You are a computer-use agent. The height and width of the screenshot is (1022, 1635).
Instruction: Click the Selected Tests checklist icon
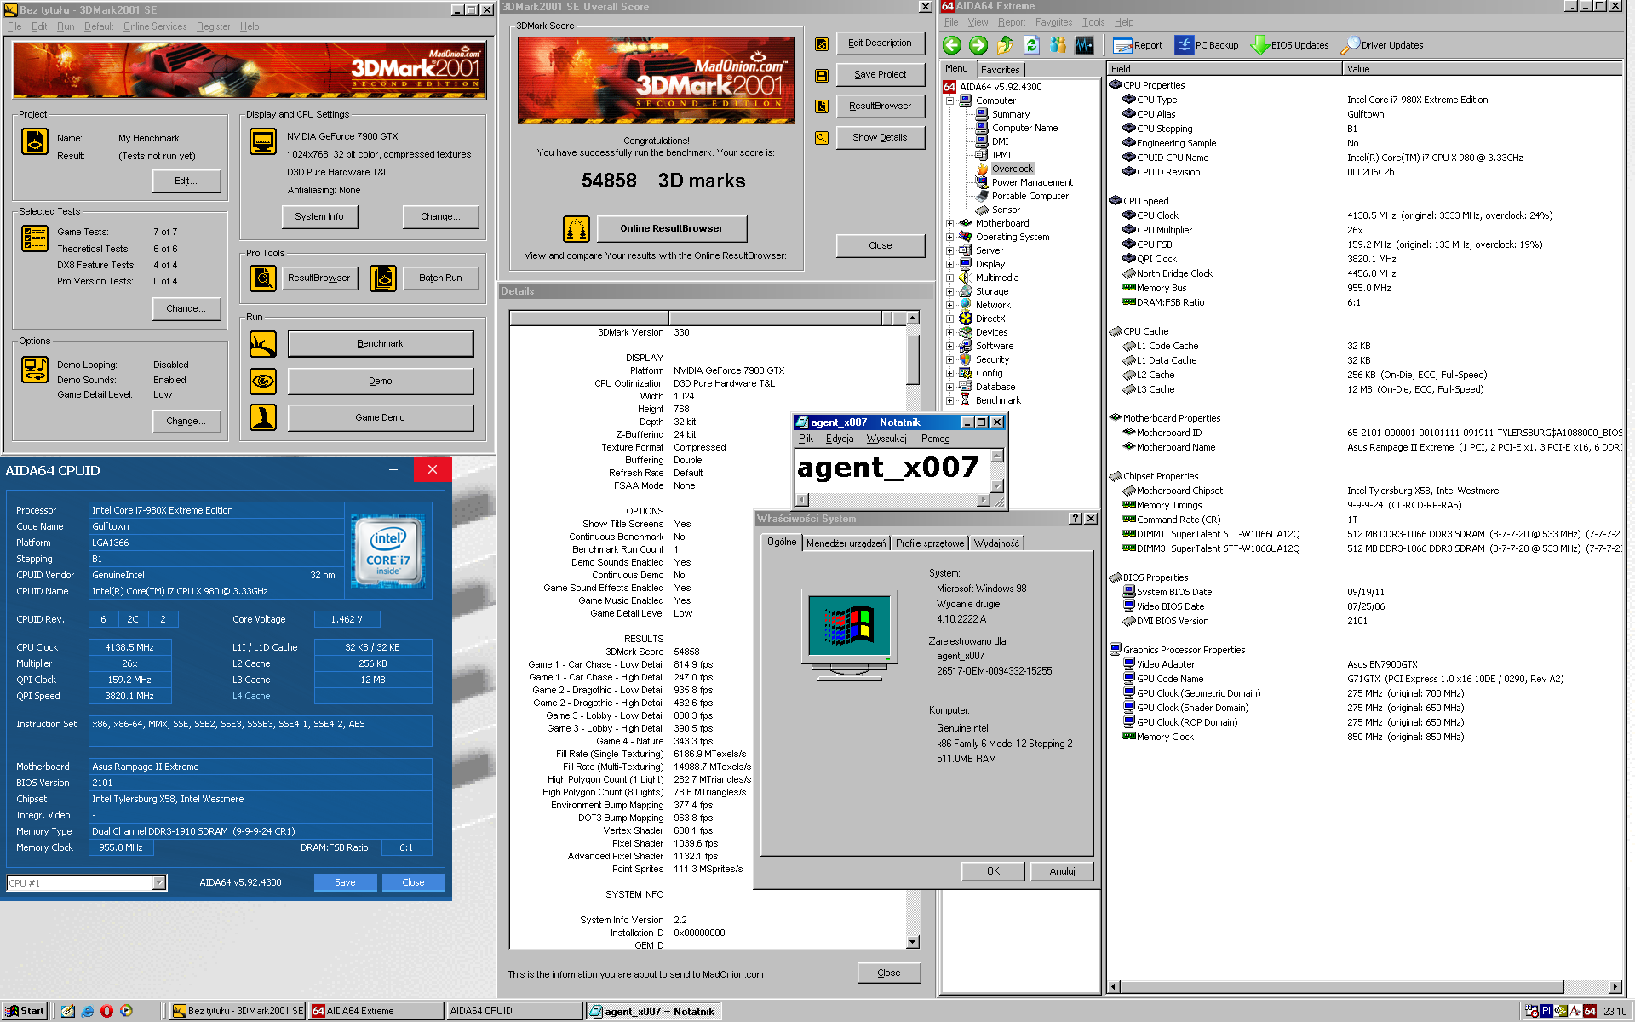click(35, 238)
